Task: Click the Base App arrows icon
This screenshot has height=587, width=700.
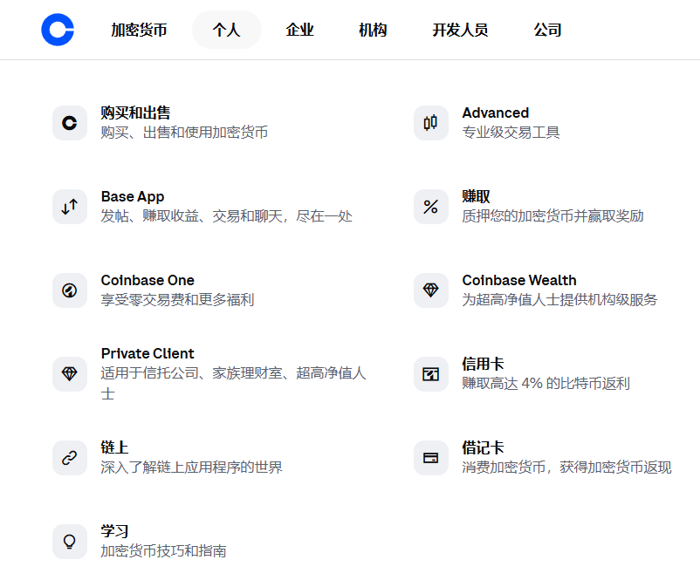Action: [x=70, y=207]
